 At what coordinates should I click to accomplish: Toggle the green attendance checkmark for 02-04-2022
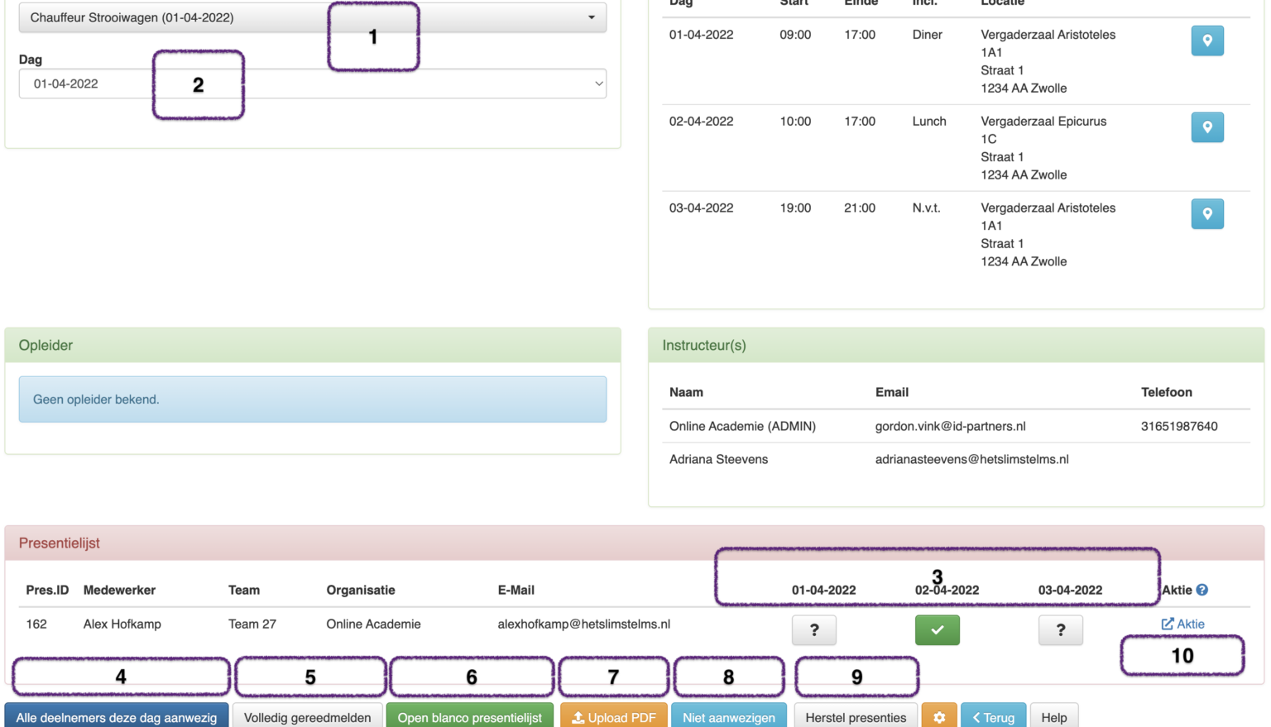point(937,629)
